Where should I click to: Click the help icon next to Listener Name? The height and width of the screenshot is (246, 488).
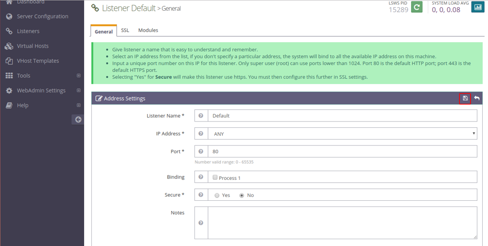point(201,116)
